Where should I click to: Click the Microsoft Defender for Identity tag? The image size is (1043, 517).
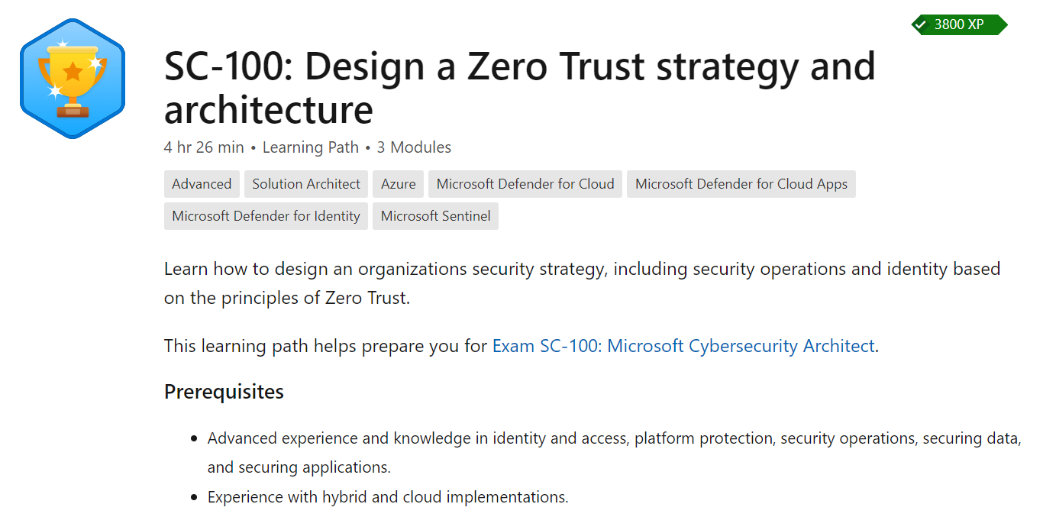point(266,216)
